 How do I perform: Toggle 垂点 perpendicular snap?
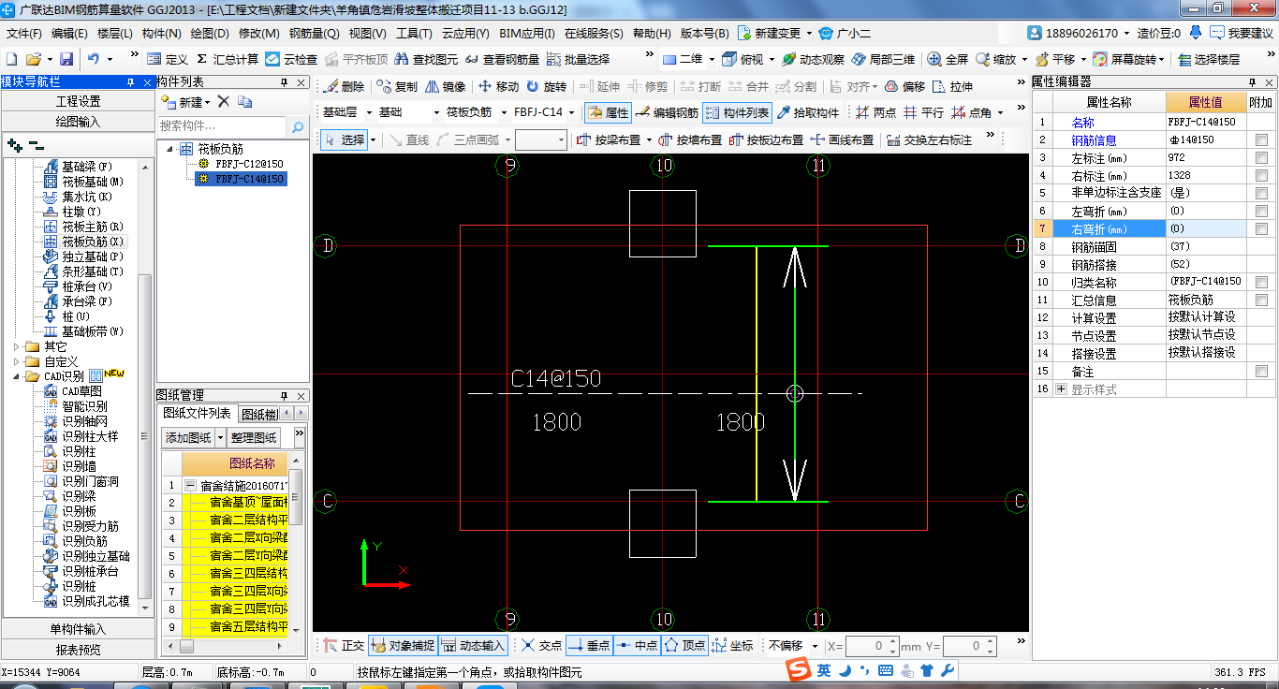pyautogui.click(x=590, y=645)
